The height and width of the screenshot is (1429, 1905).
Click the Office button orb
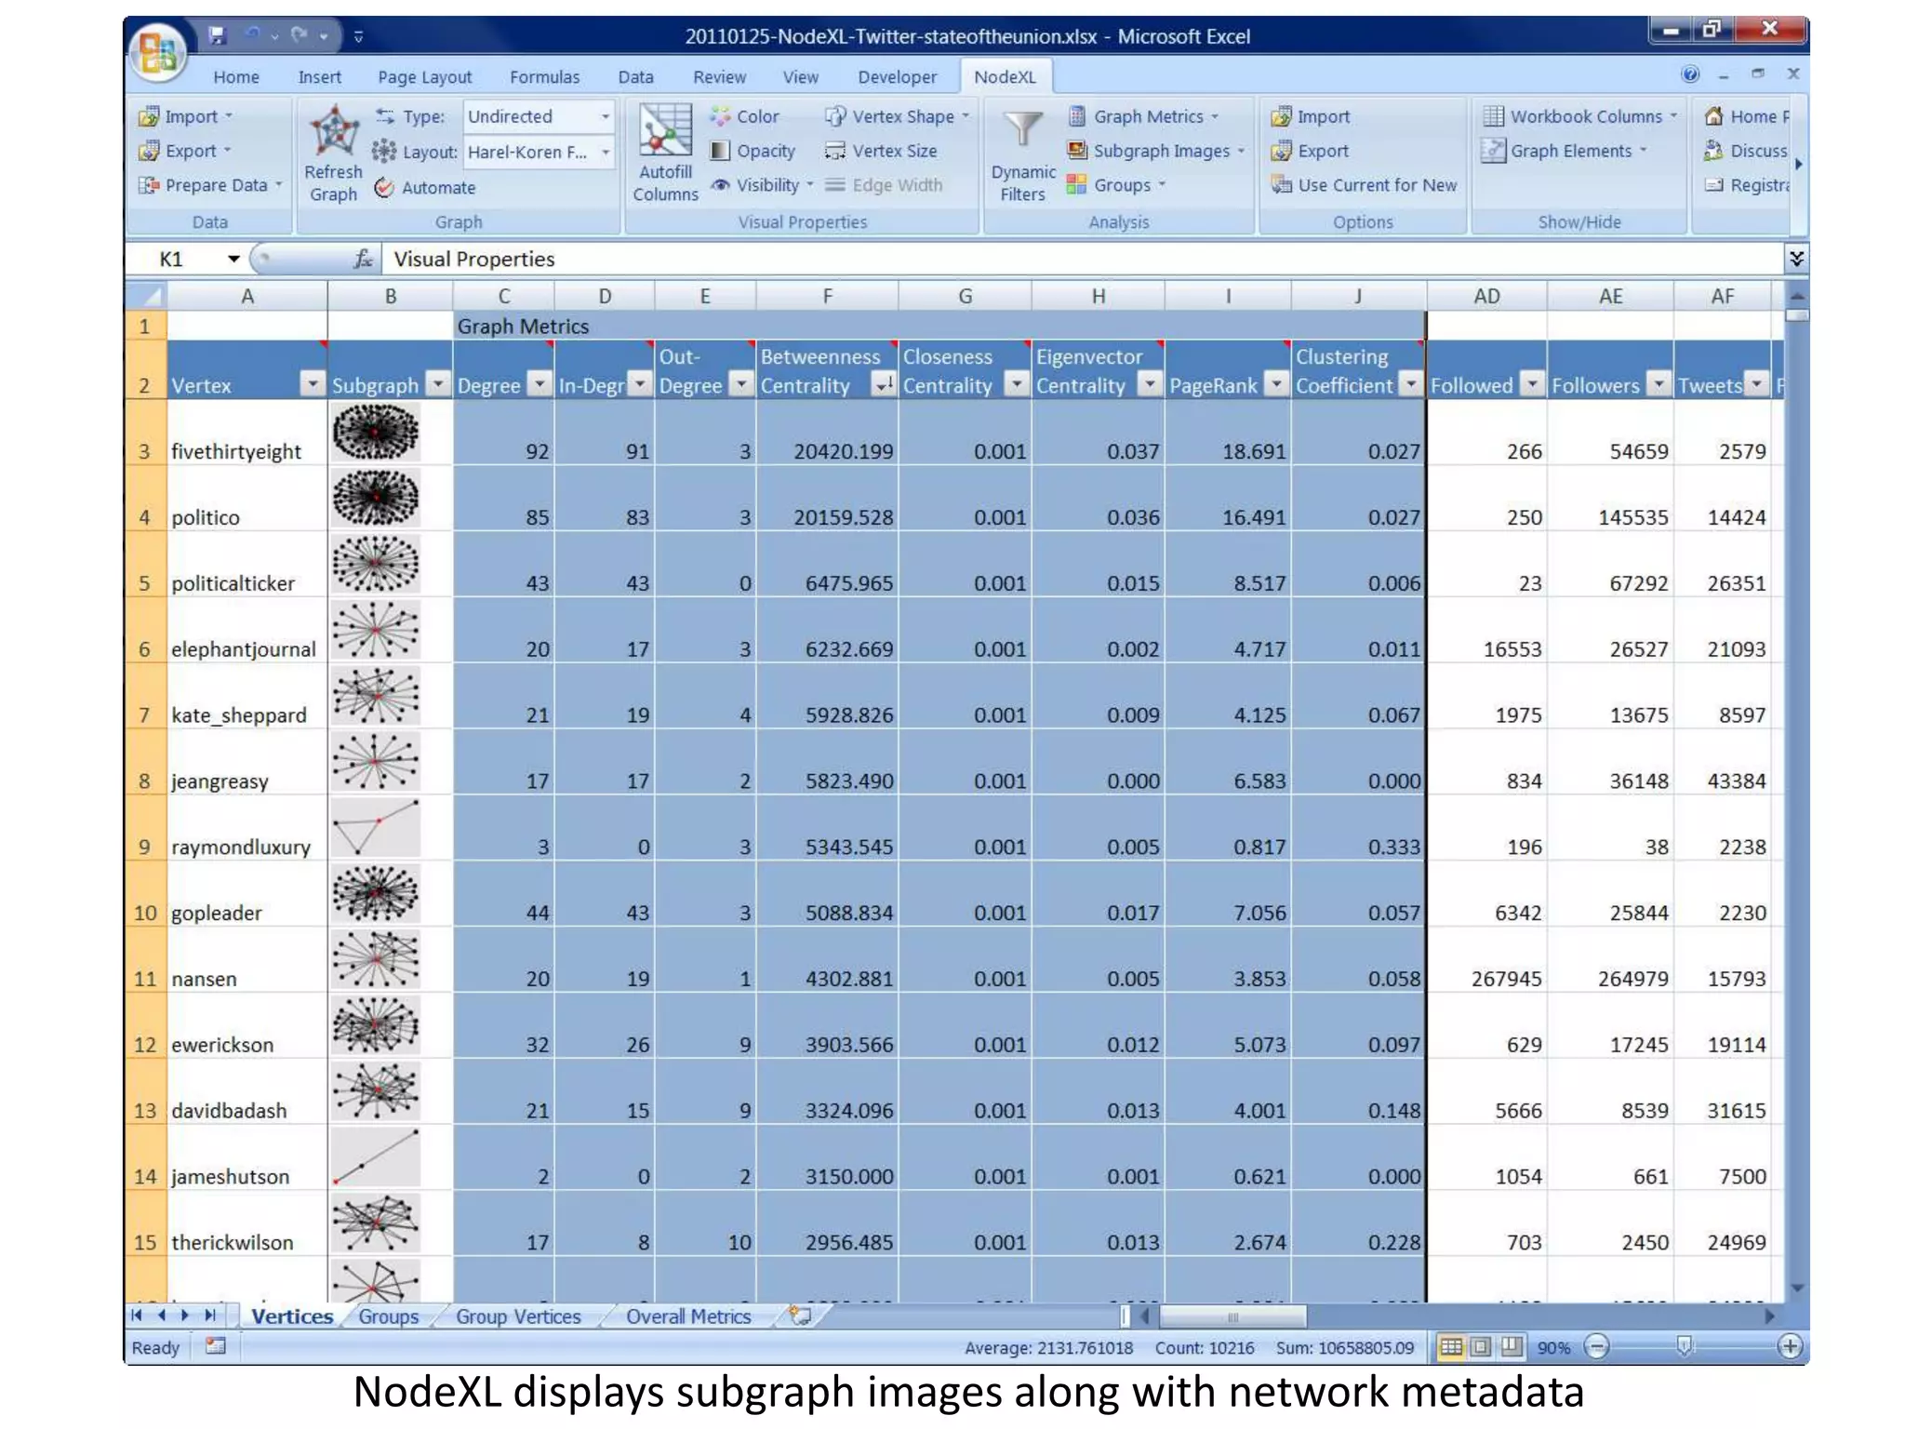(158, 51)
